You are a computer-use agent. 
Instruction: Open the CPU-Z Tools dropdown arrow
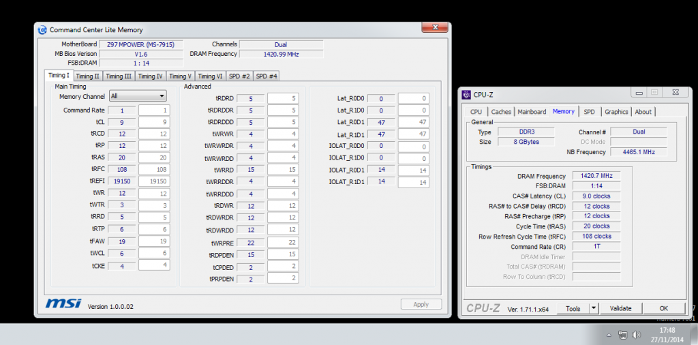point(594,308)
